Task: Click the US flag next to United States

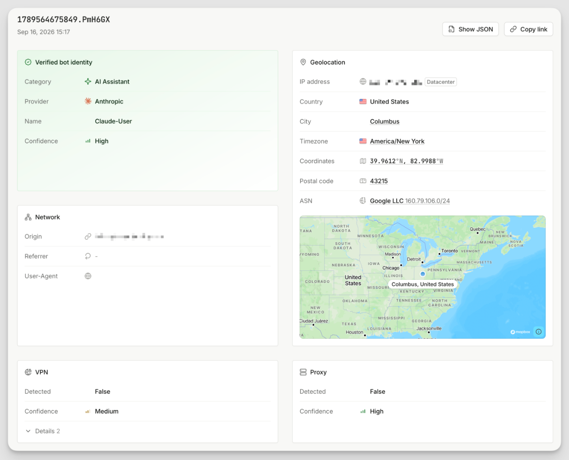Action: pyautogui.click(x=363, y=101)
